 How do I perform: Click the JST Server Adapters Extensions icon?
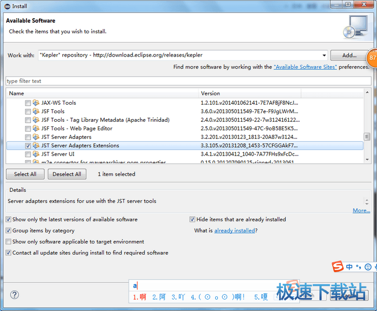[36, 146]
